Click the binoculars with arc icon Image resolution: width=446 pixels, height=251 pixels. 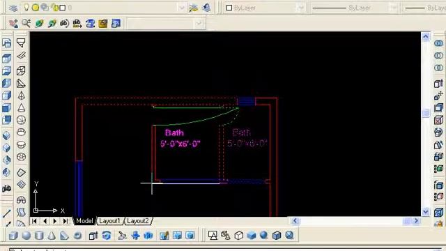[x=65, y=23]
